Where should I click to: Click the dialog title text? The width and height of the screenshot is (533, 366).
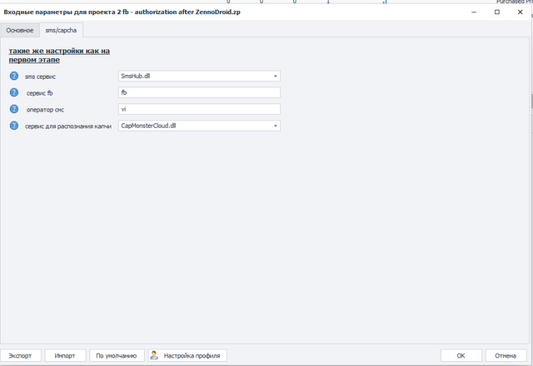coord(122,12)
